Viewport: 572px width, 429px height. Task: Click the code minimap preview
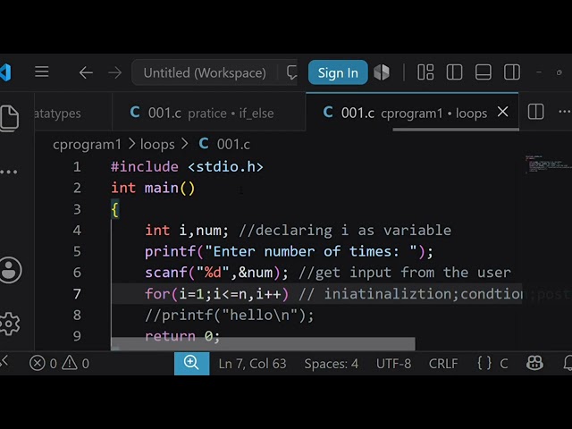[x=547, y=164]
